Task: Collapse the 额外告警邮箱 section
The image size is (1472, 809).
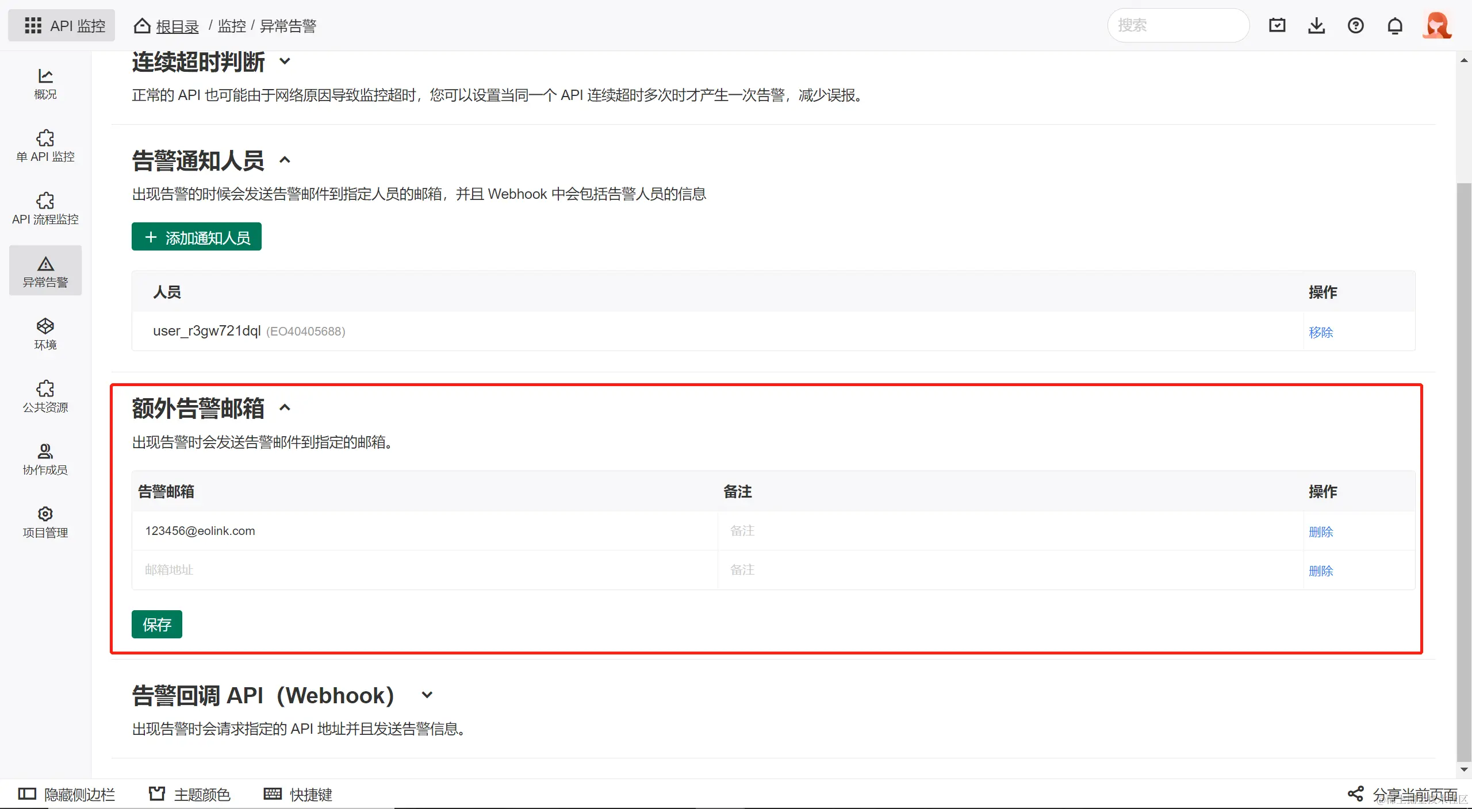Action: [285, 408]
